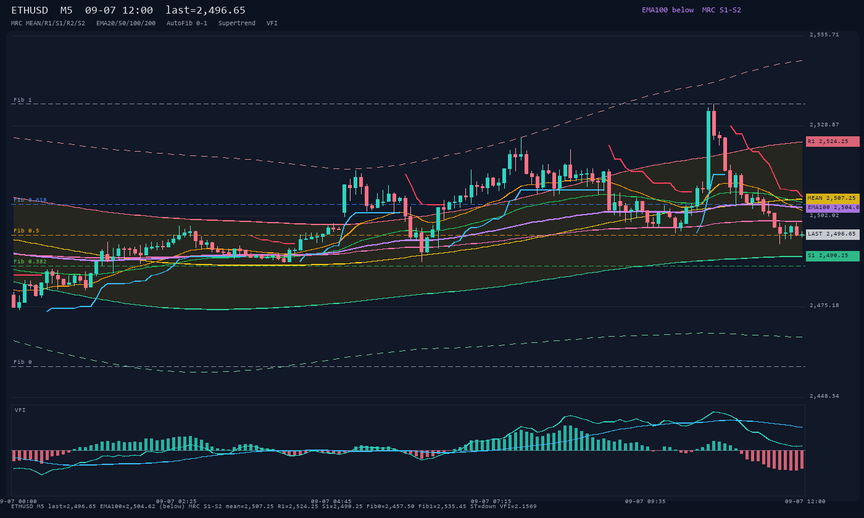Click the 2,475.18 price axis label
The image size is (864, 518).
pos(824,305)
